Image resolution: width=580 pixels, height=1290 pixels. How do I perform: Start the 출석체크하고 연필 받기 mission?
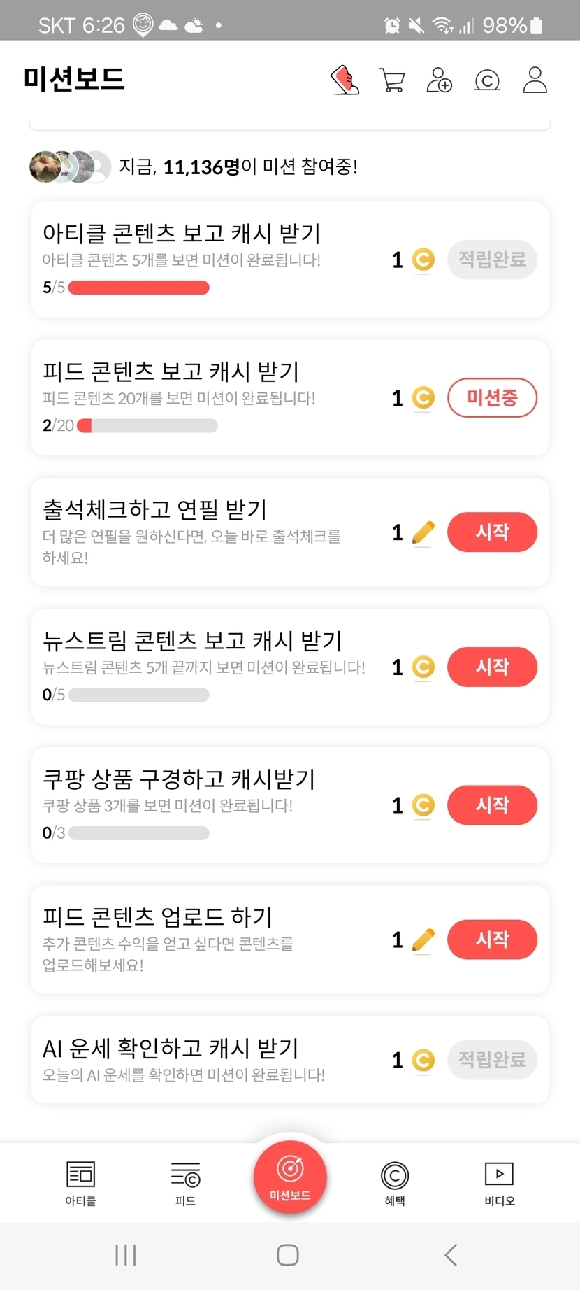(492, 532)
